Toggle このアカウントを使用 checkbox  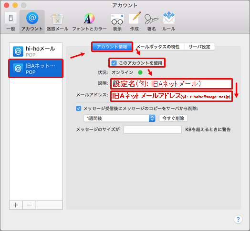coord(114,63)
